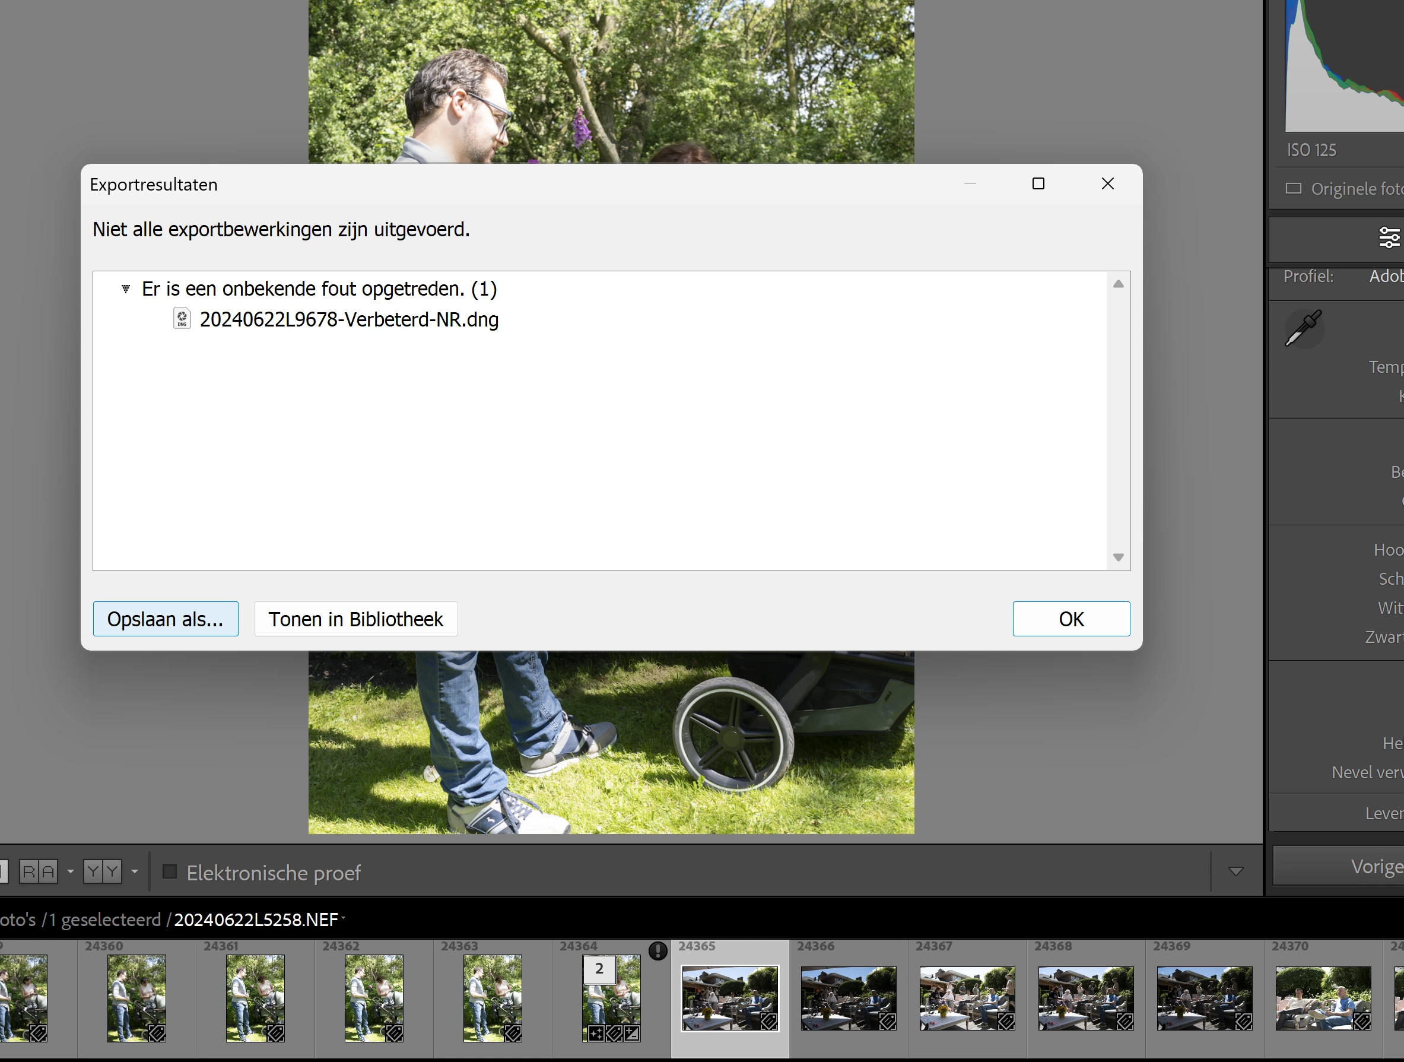Click the exclamation warning badge on photo 24364
The height and width of the screenshot is (1062, 1404).
tap(658, 950)
